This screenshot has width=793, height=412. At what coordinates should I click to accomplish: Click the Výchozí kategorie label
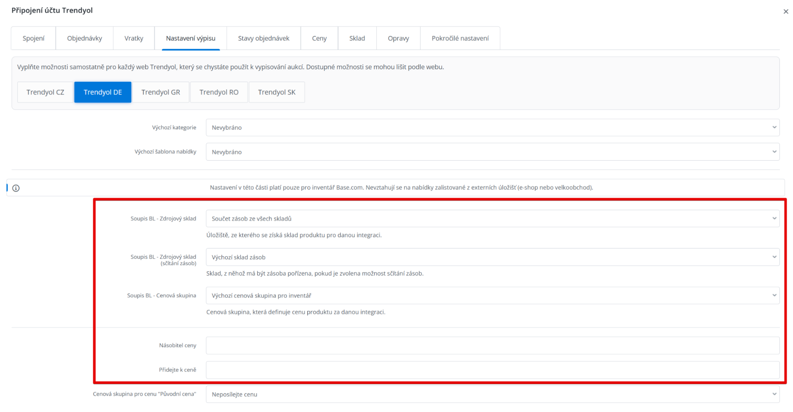[x=174, y=127]
